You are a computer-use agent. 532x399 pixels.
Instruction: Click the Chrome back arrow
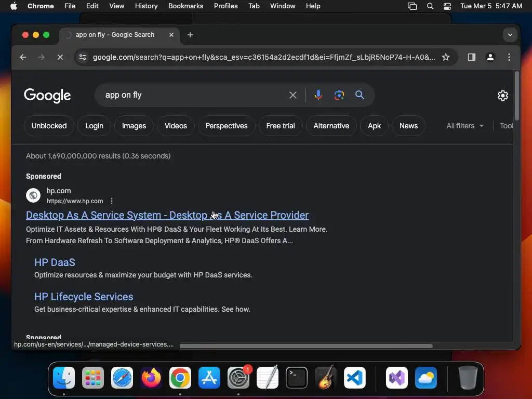(x=23, y=57)
